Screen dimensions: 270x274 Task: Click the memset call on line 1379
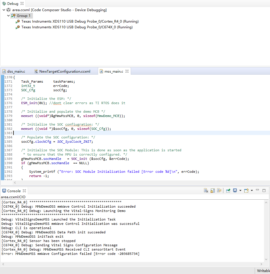click(73, 116)
